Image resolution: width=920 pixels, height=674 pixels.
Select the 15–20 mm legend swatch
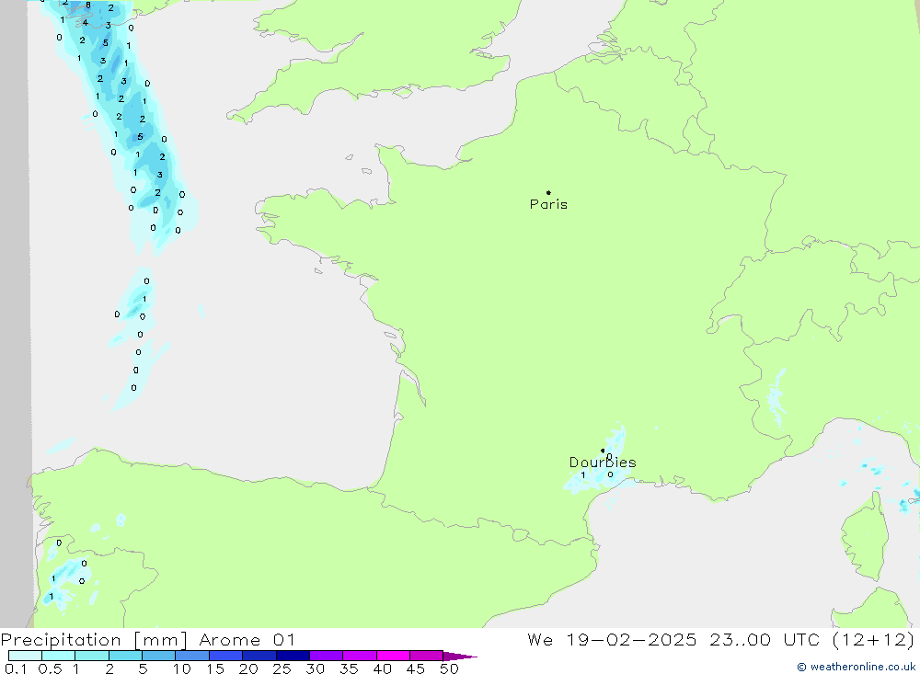click(x=225, y=656)
